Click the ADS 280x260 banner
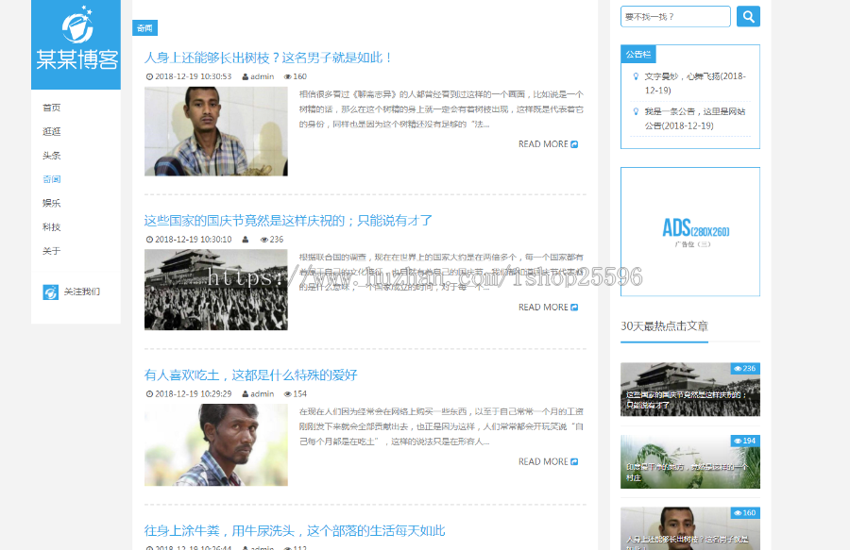The width and height of the screenshot is (850, 550). point(690,232)
